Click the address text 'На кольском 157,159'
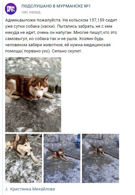Screen dimensions: 135x195 pyautogui.click(x=83, y=20)
